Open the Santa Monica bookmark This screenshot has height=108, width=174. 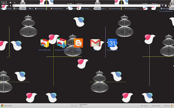coord(42,8)
